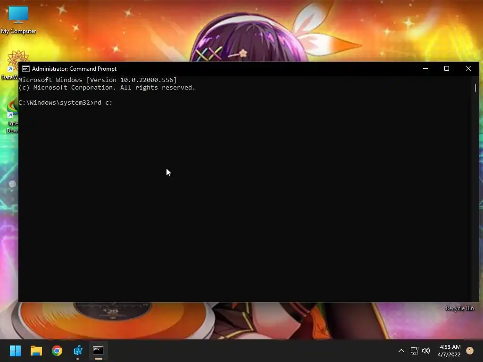Open the network status tray icon
Image resolution: width=483 pixels, height=362 pixels.
point(414,351)
